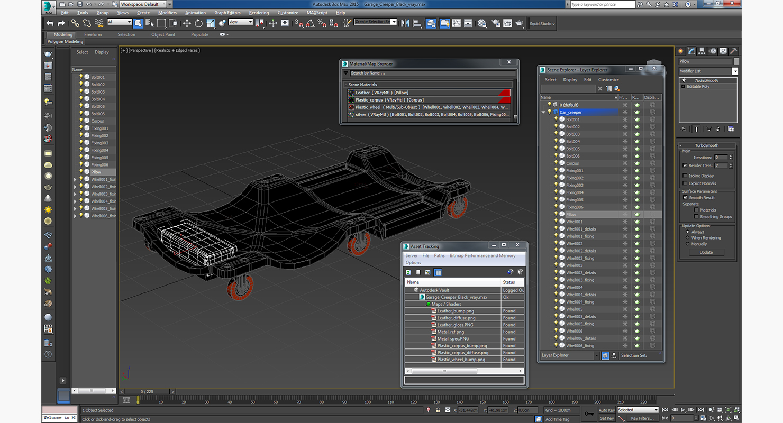Click the Redo arrow in main toolbar
The image size is (783, 423).
point(61,23)
